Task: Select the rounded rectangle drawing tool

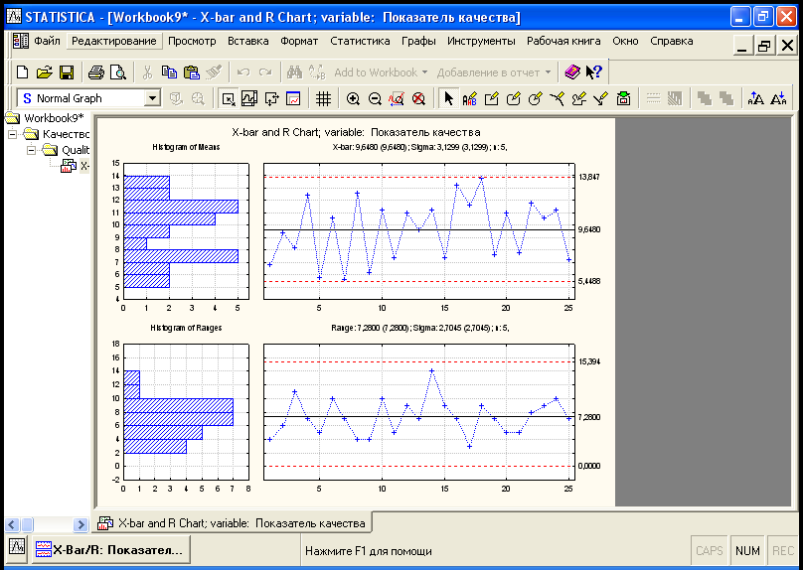Action: coord(514,98)
